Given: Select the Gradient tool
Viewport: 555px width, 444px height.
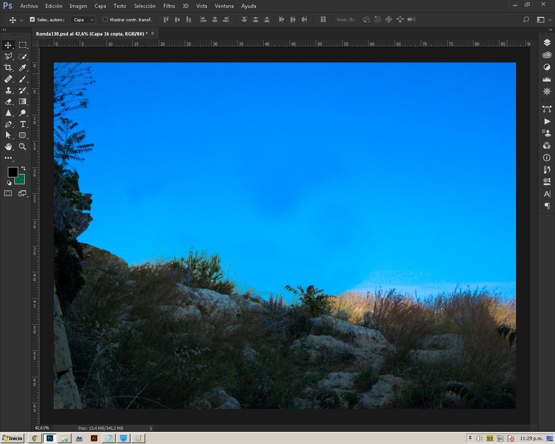Looking at the screenshot, I should pyautogui.click(x=23, y=101).
